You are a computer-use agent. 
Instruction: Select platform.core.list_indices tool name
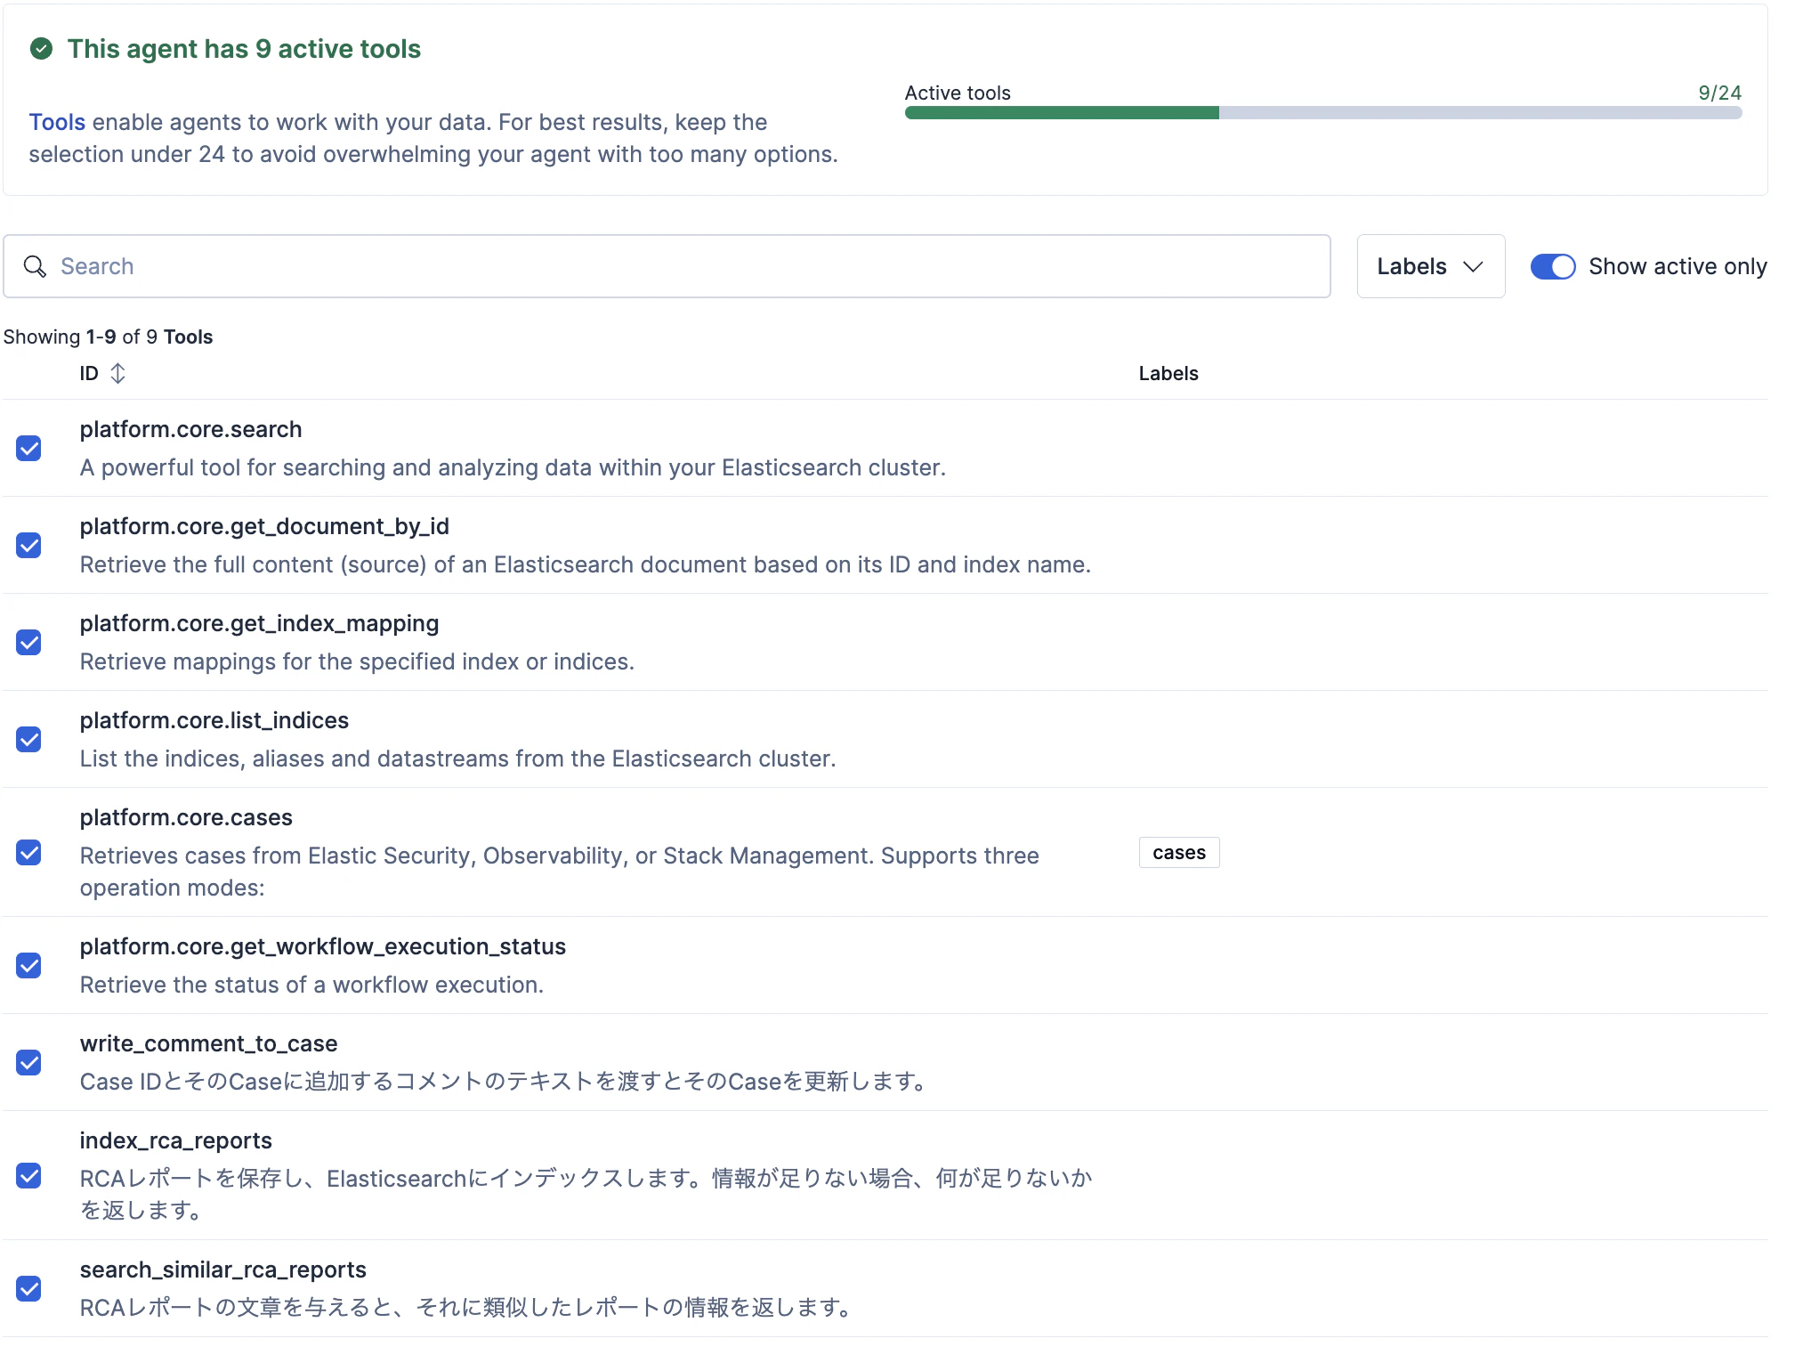point(214,720)
